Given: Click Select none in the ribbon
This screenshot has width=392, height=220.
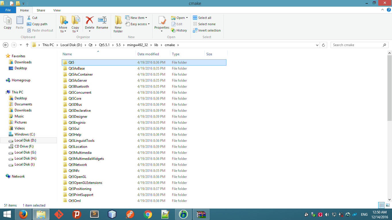Looking at the screenshot, I should pos(204,24).
